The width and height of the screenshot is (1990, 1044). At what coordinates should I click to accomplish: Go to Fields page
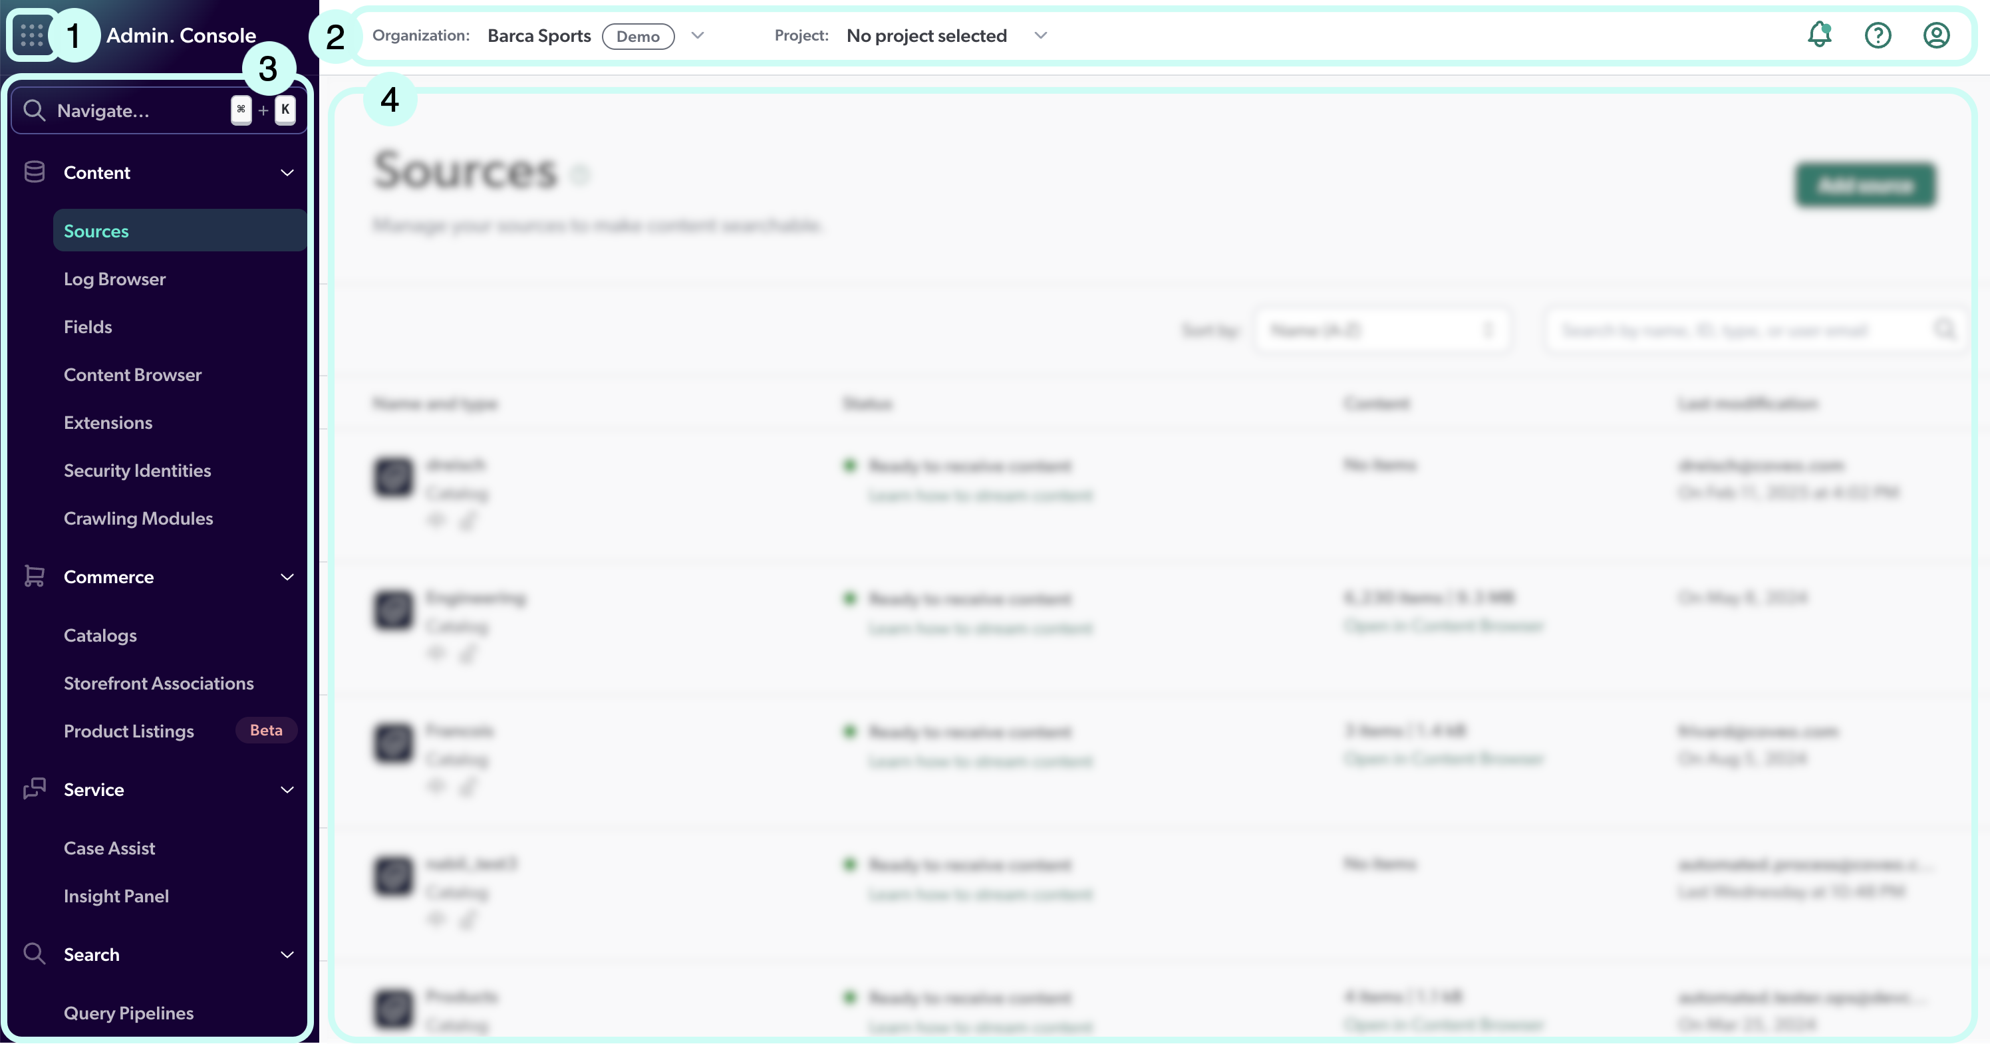click(88, 326)
